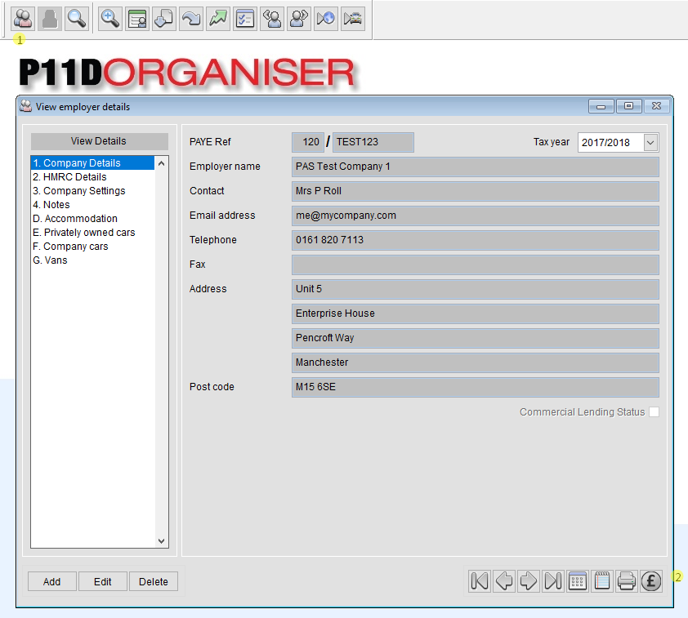Open the calendar grid icon

[578, 581]
